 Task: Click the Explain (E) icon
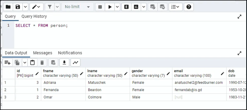[x=126, y=7]
